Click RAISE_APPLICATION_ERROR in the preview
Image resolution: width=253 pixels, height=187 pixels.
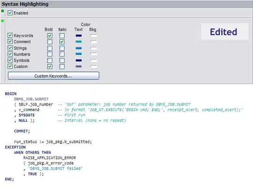(x=50, y=158)
